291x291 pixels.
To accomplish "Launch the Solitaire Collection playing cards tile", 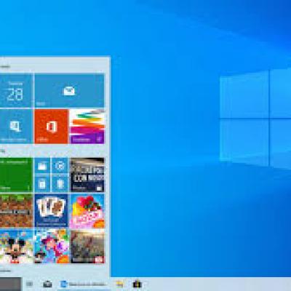I will click(x=51, y=210).
